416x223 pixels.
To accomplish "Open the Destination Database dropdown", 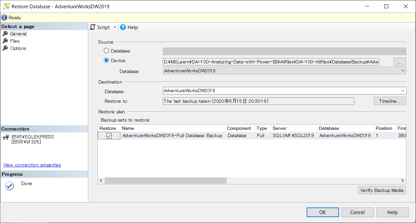I will pyautogui.click(x=403, y=91).
